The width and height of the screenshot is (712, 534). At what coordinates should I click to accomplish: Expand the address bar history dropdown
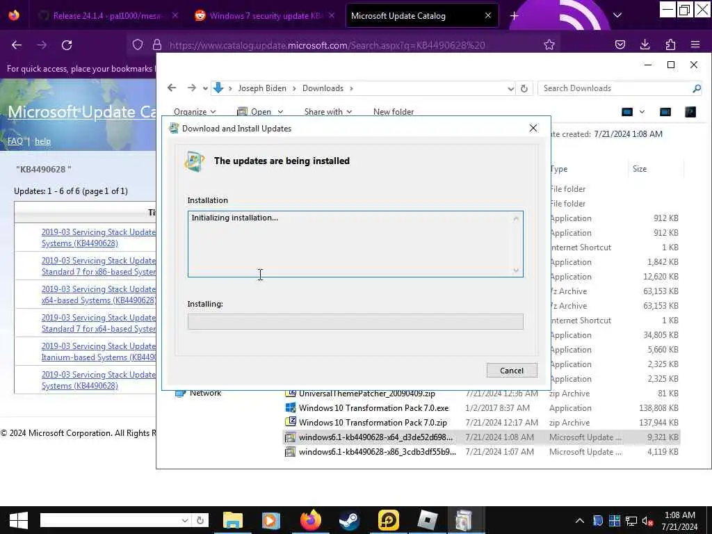511,88
